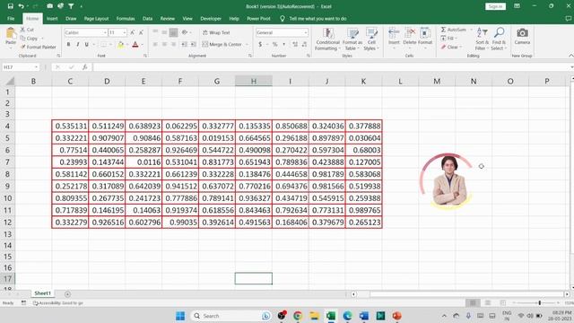Adjust the zoom slider handle
This screenshot has width=574, height=323.
540,303
